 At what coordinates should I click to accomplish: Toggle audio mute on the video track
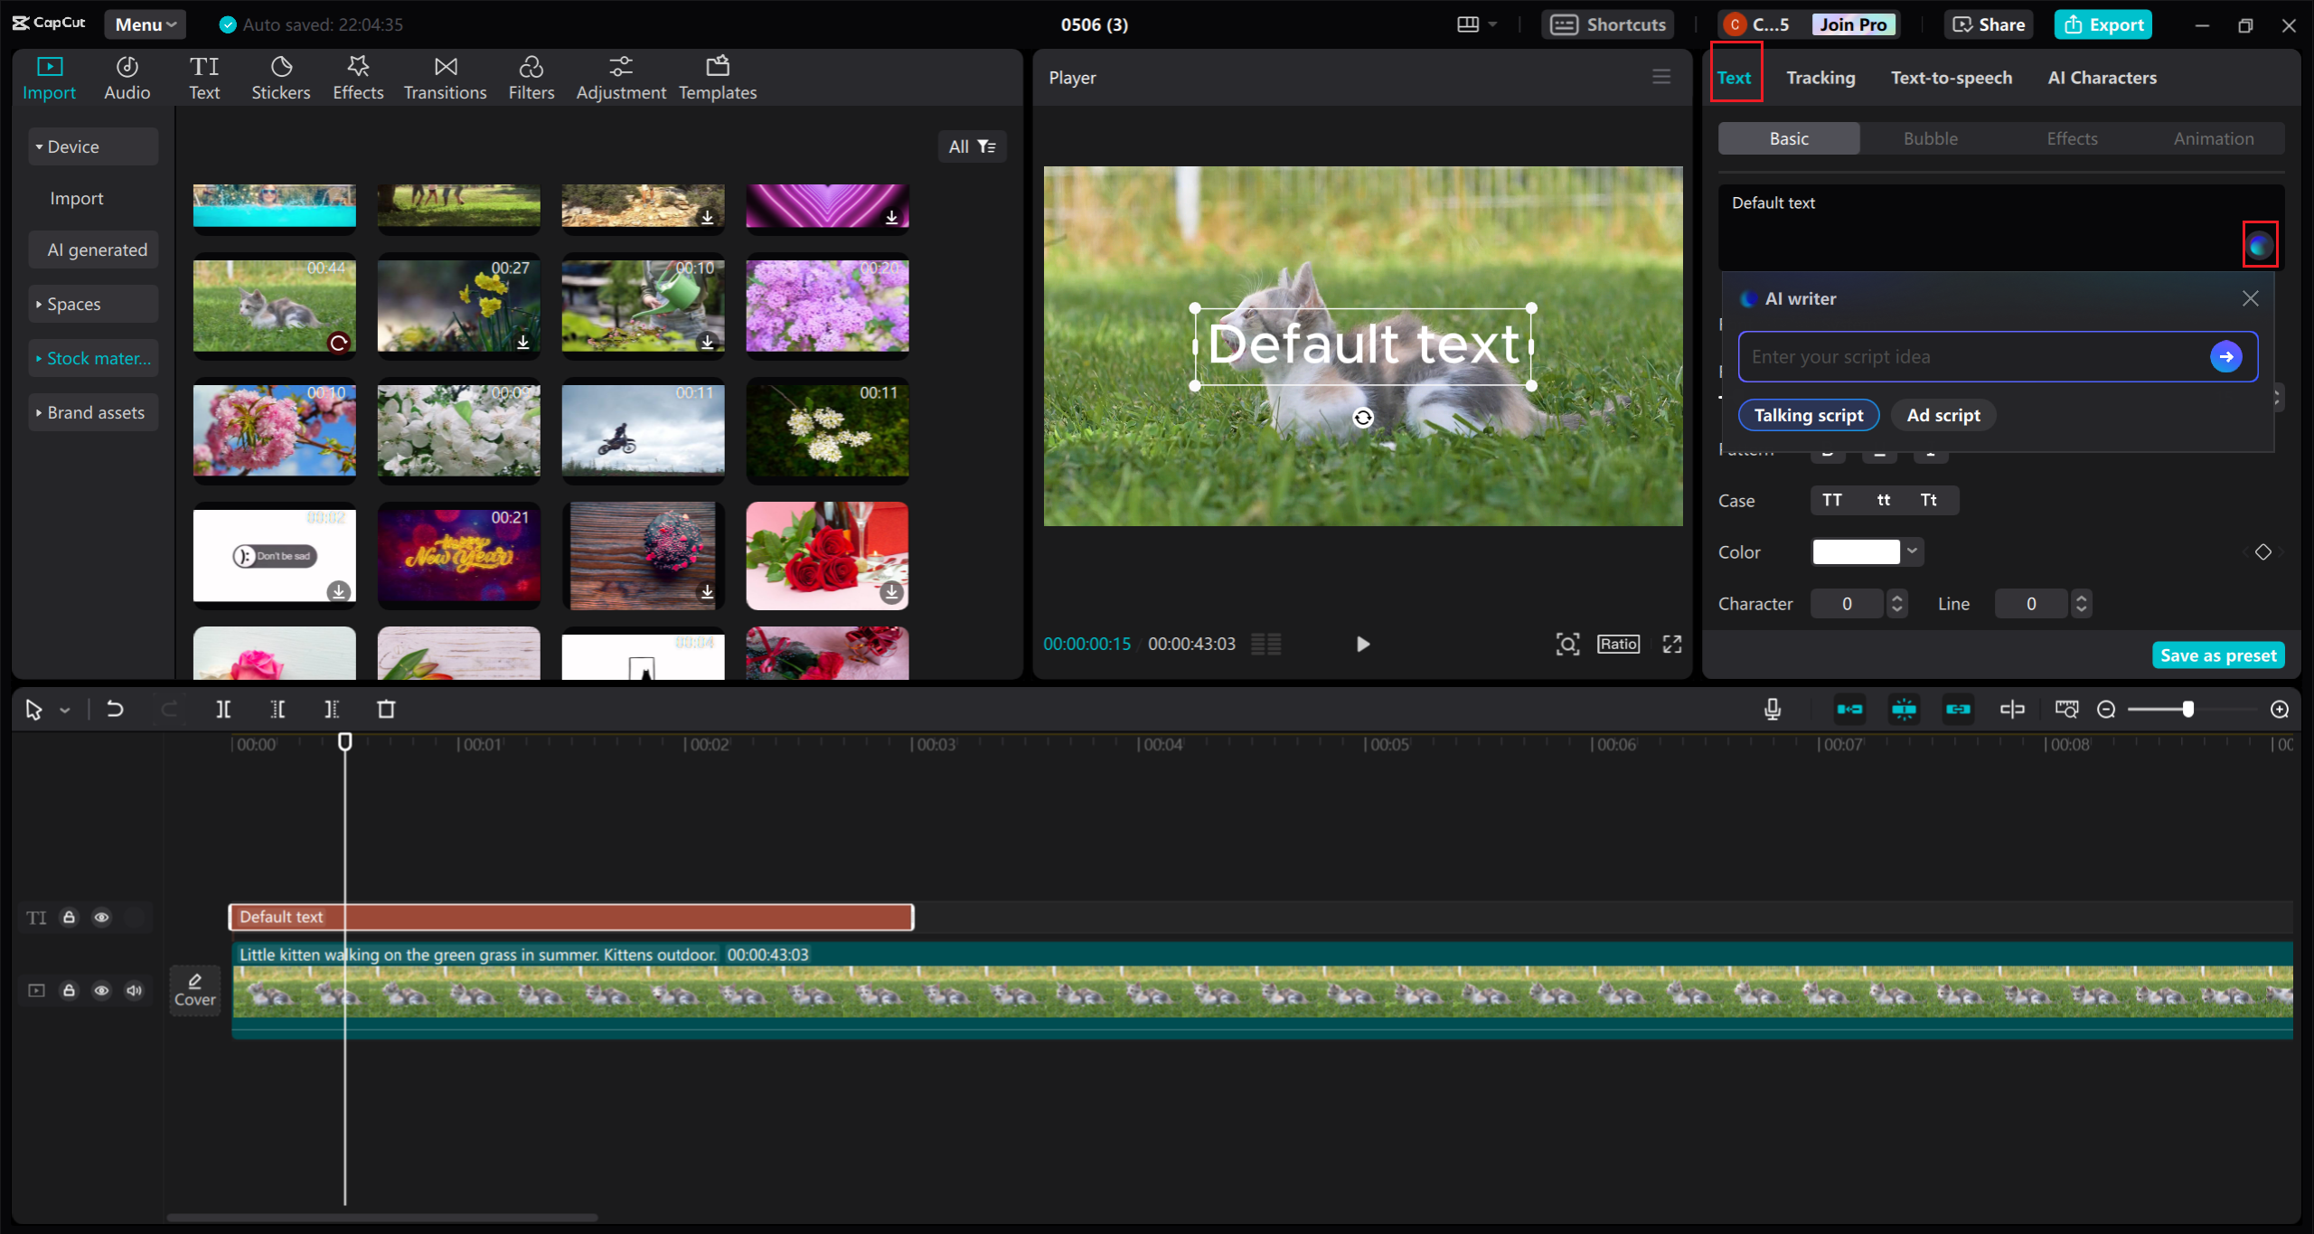click(135, 989)
